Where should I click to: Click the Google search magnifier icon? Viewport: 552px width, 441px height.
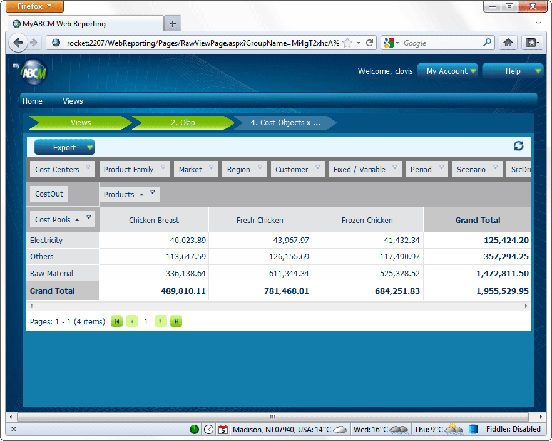(x=487, y=43)
